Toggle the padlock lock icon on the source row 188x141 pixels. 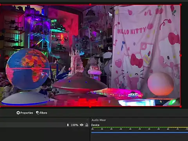pos(87,125)
